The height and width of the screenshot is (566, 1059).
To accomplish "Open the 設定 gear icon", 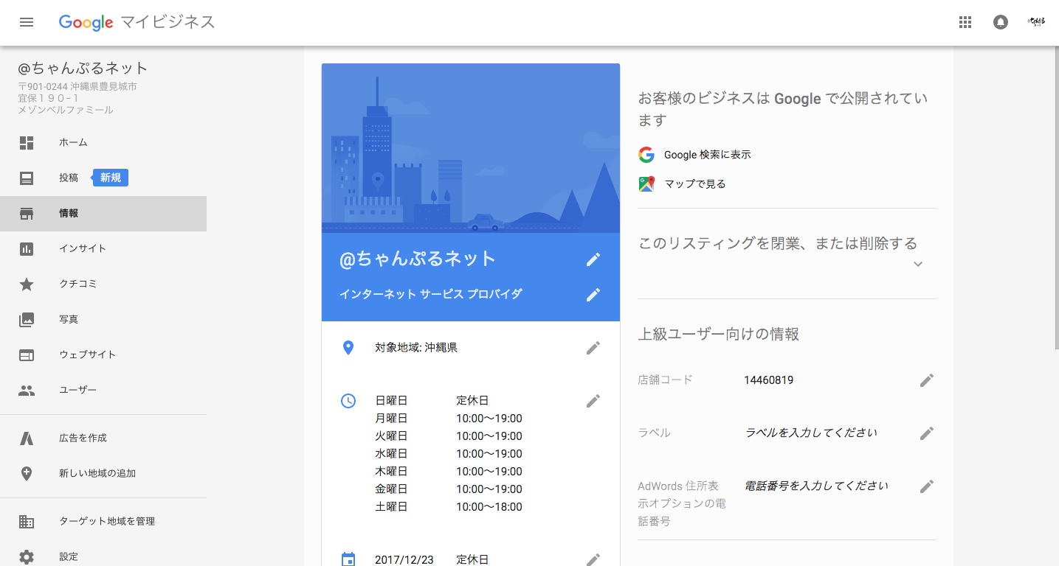I will (27, 556).
